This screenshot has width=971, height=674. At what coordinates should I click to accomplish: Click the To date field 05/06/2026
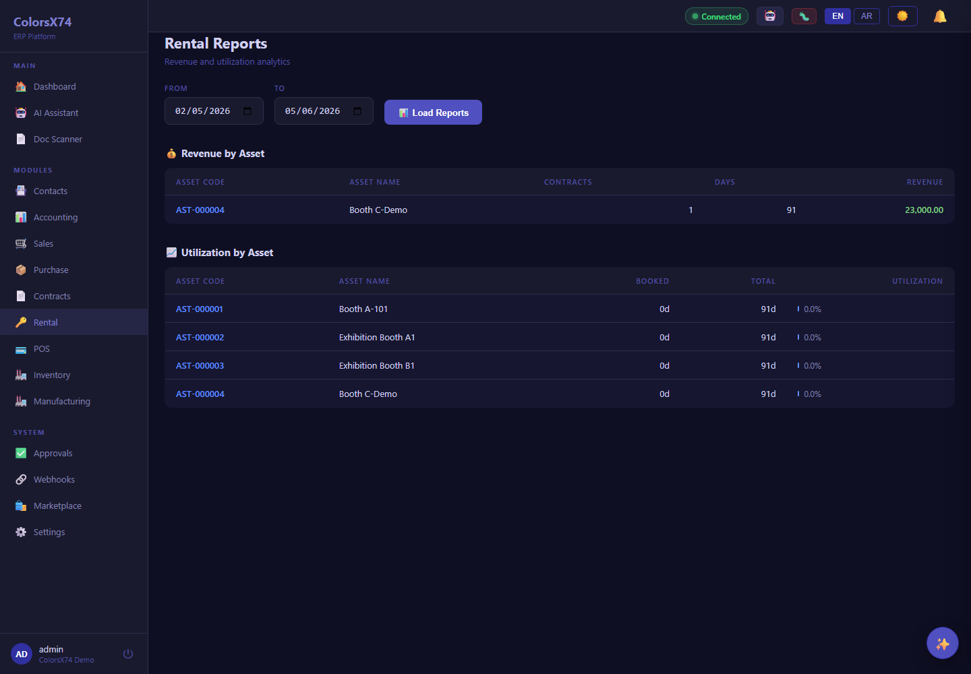(x=324, y=111)
